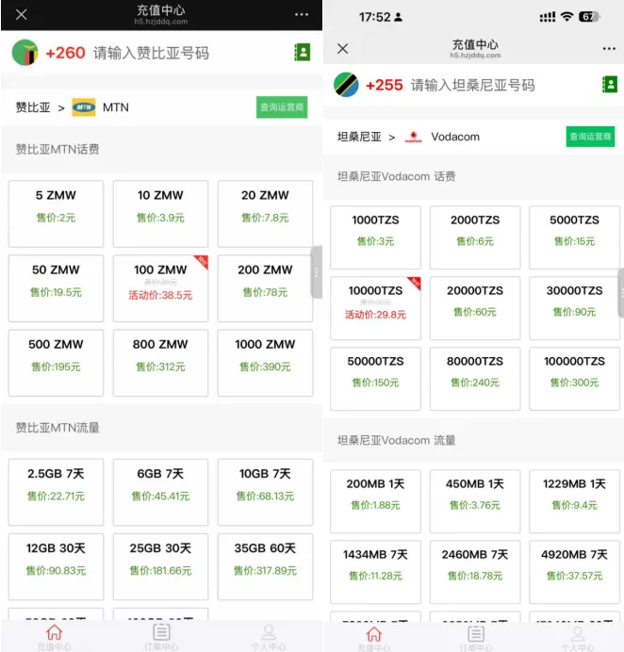Click the query operator button next to MTN
Image resolution: width=624 pixels, height=652 pixels.
[x=282, y=107]
